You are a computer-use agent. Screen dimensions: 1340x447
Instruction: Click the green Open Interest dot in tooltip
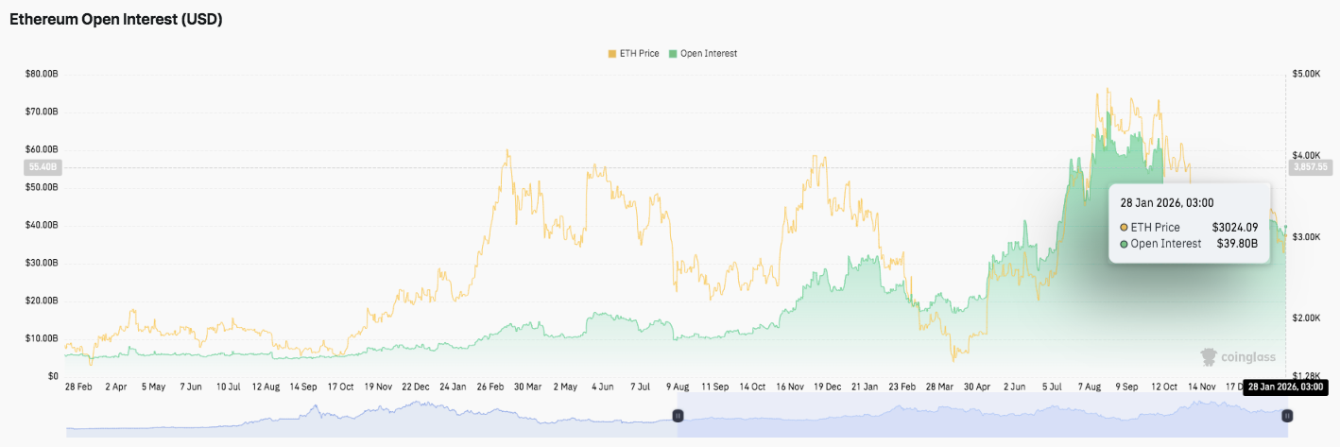click(x=1124, y=244)
